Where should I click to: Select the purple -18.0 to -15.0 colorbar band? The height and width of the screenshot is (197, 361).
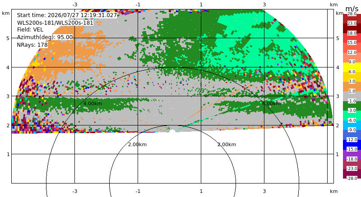352,154
